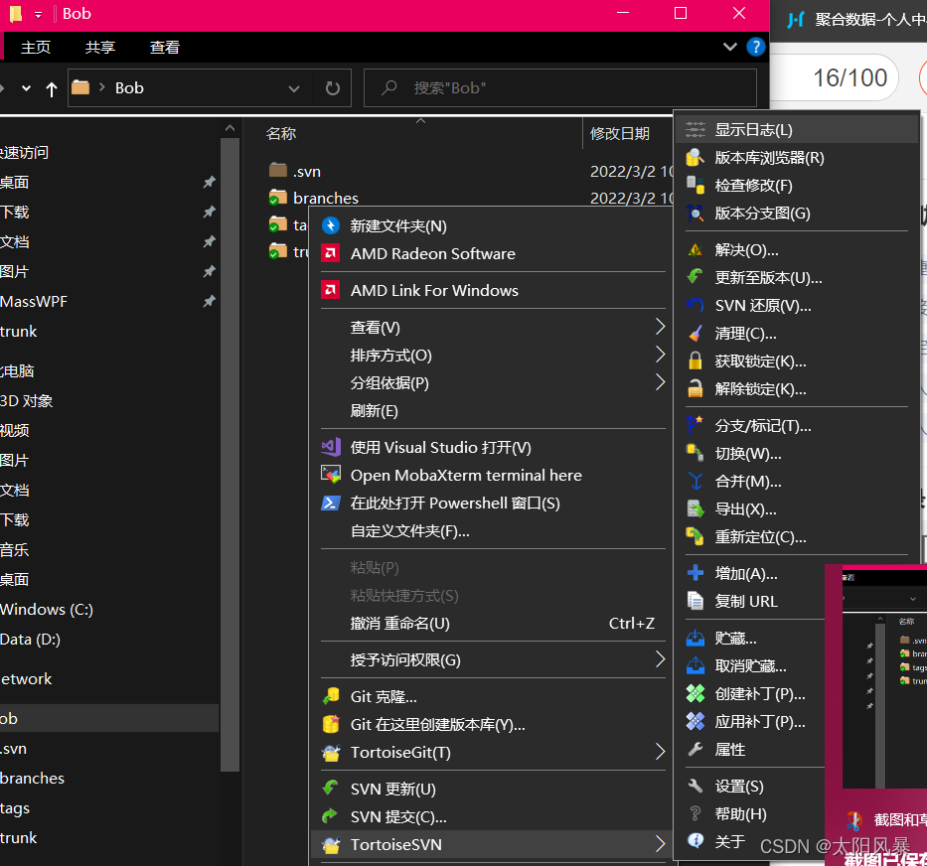Click the Release lock icon (解除锁定)
Viewport: 927px width, 866px height.
(x=695, y=389)
